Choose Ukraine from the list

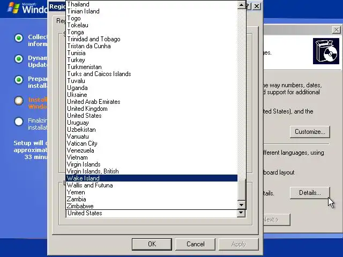[151, 95]
